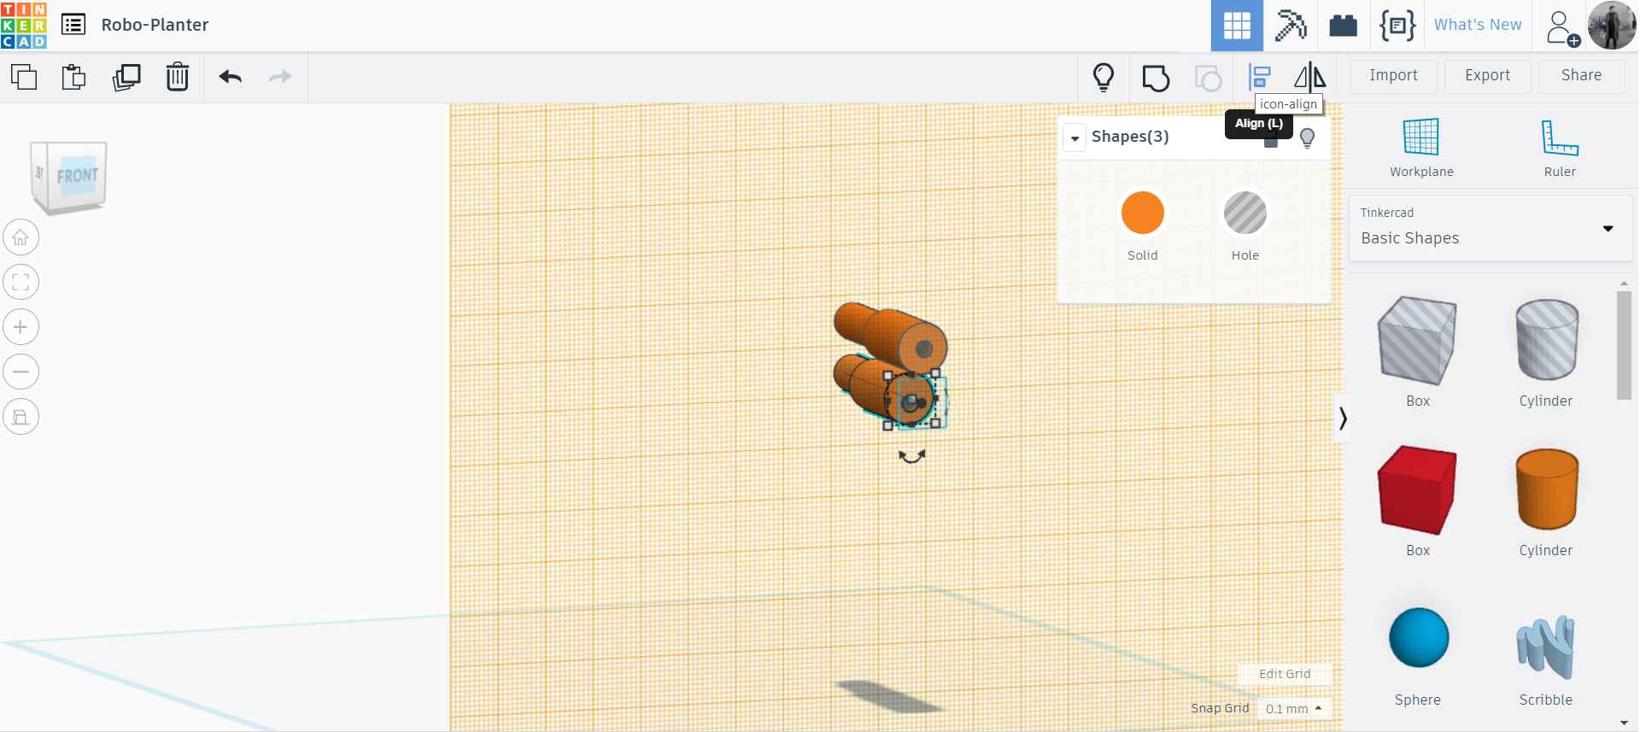Select the Align tool
This screenshot has height=732, width=1640.
1260,78
